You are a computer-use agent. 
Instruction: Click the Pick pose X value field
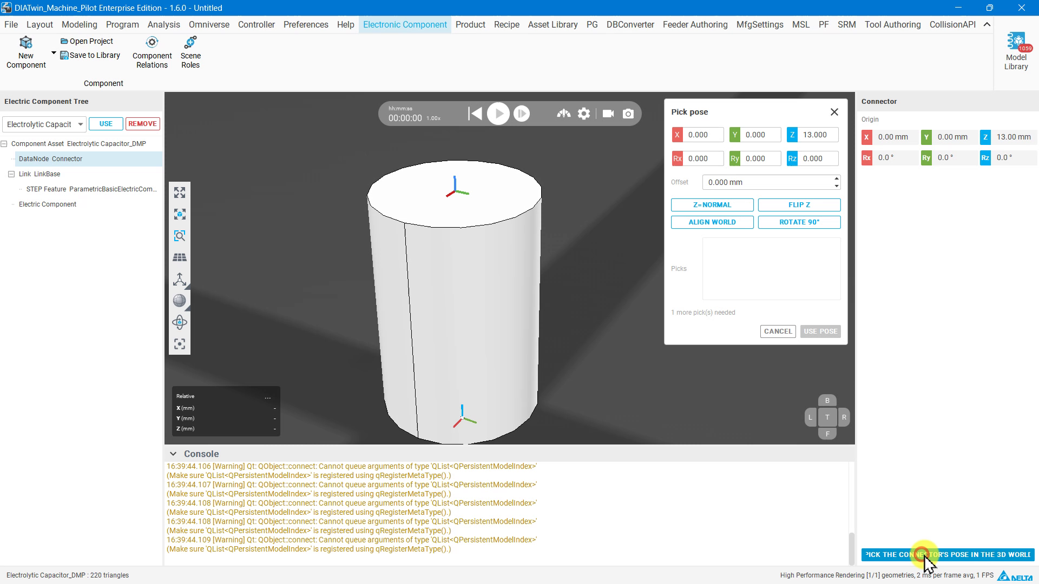point(703,135)
